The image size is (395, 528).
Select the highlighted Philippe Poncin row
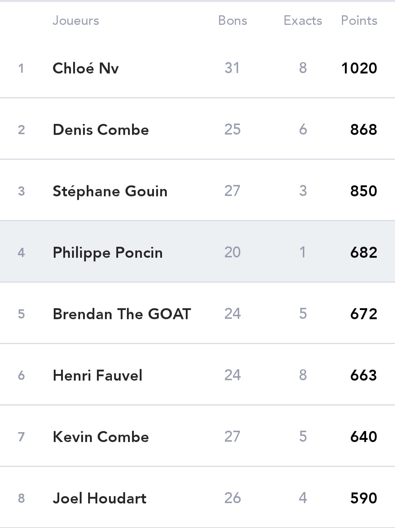tap(197, 252)
